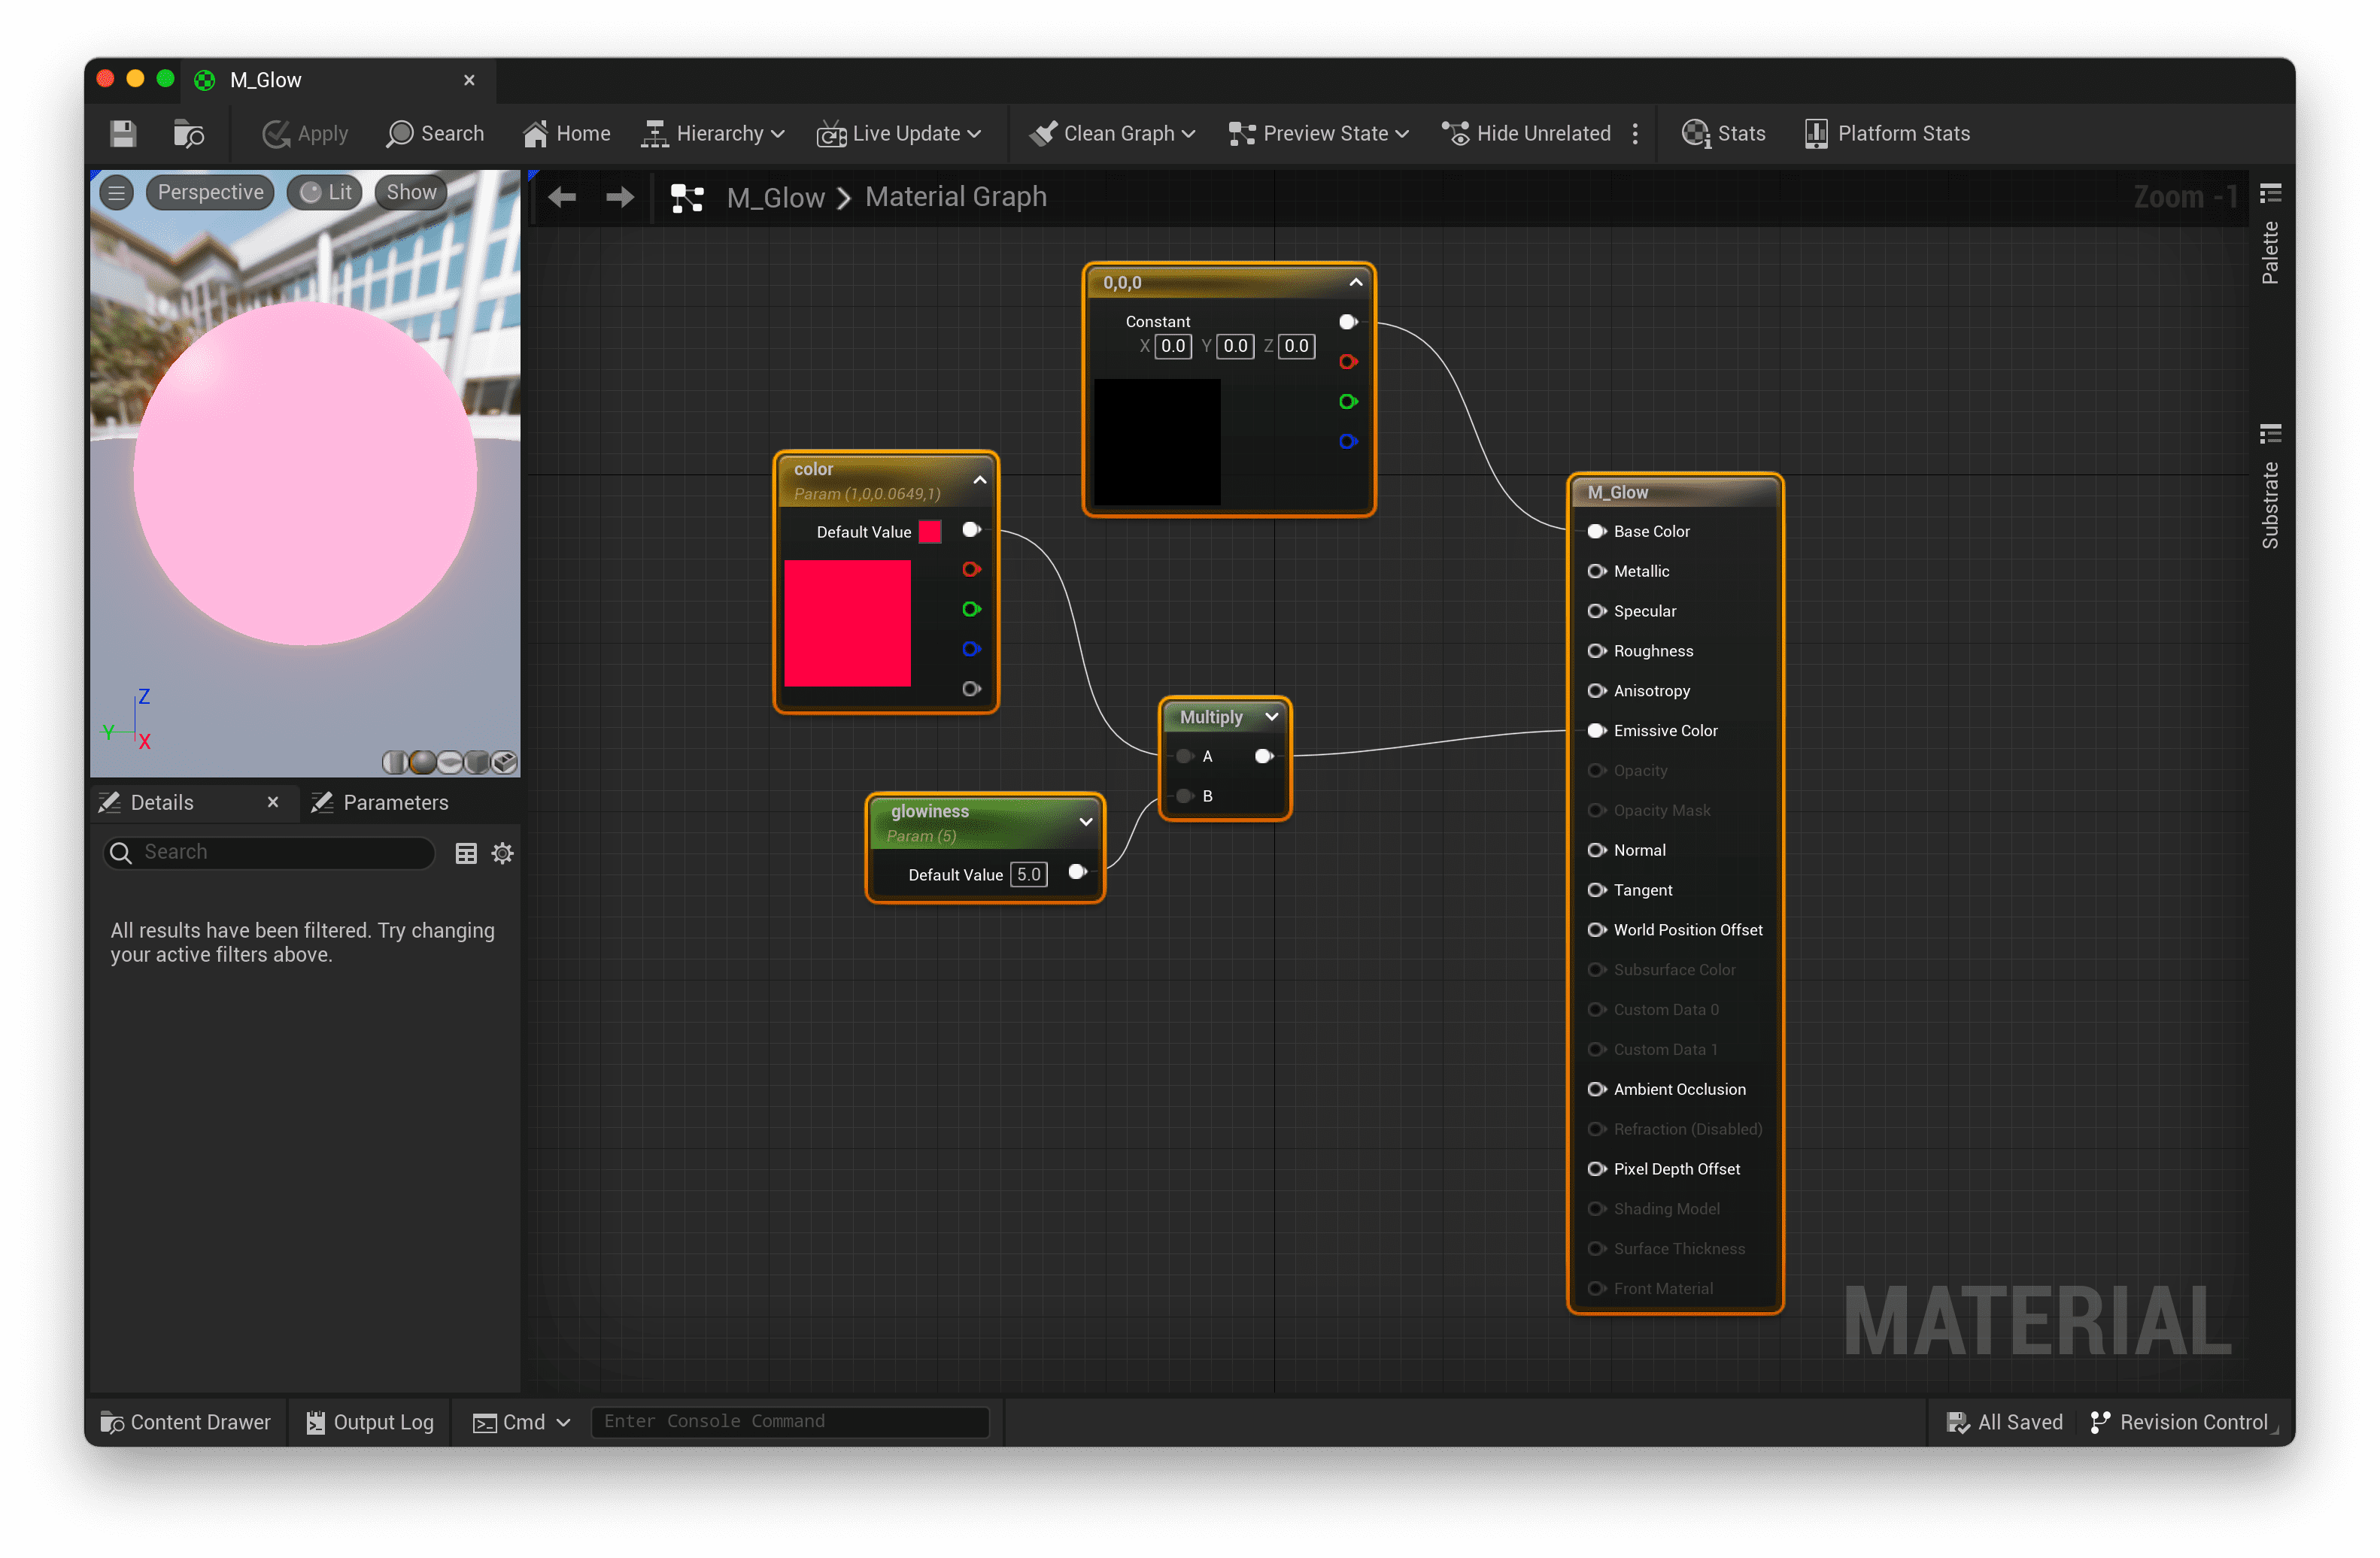
Task: Navigate back with the left arrow
Action: (562, 197)
